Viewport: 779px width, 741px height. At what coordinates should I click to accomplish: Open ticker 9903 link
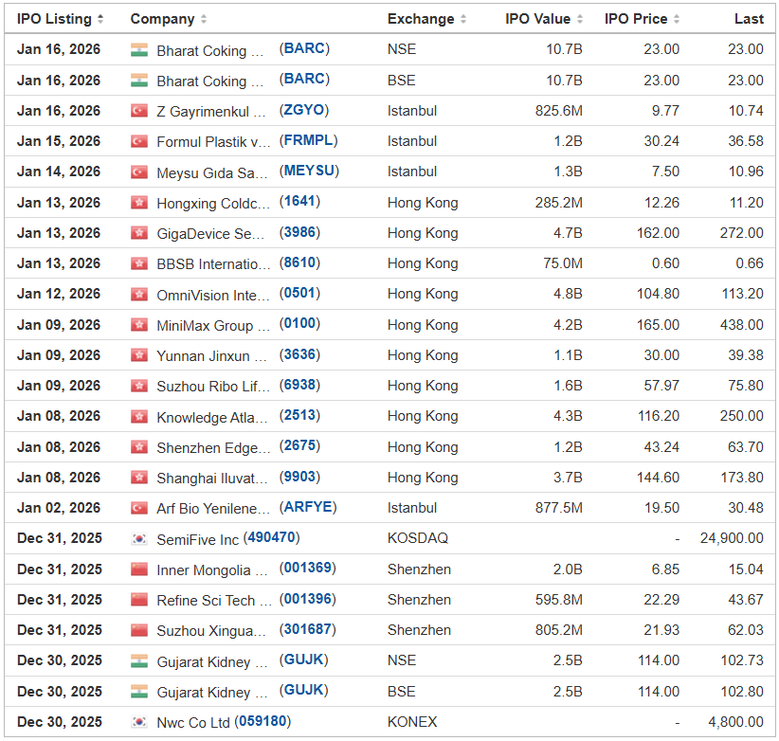click(299, 477)
